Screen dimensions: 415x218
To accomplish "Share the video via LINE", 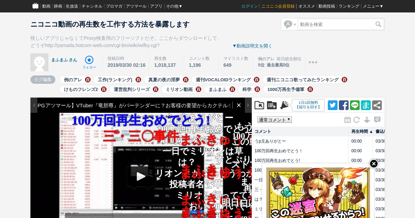I will (355, 105).
